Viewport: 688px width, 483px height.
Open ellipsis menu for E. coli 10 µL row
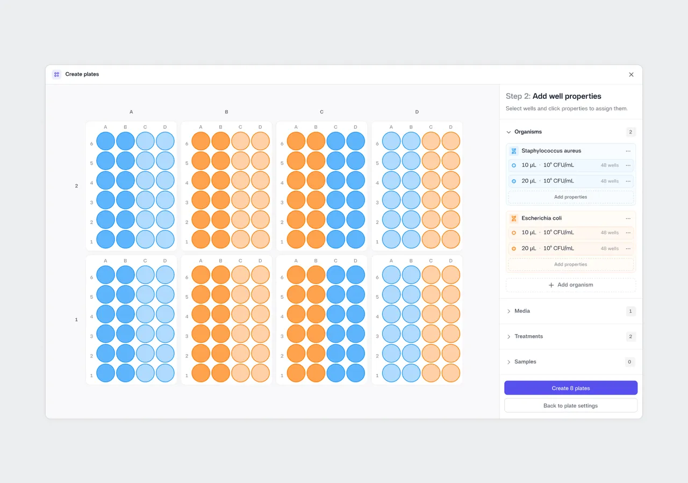(x=628, y=233)
